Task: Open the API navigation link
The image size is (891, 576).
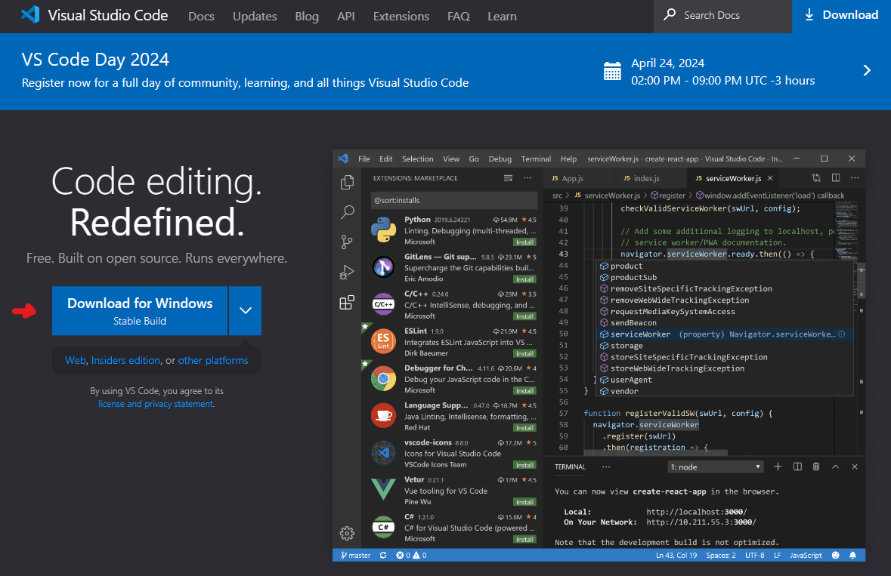Action: tap(345, 17)
